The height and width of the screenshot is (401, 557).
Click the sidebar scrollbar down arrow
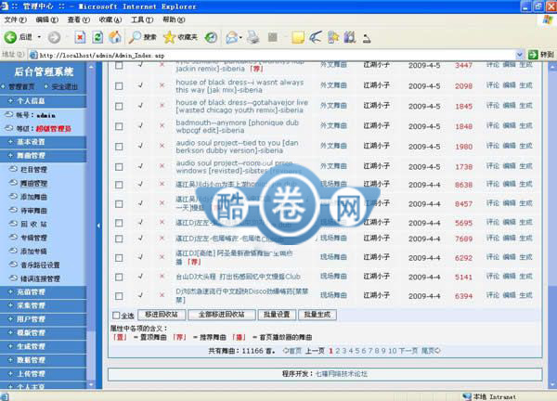pyautogui.click(x=91, y=385)
